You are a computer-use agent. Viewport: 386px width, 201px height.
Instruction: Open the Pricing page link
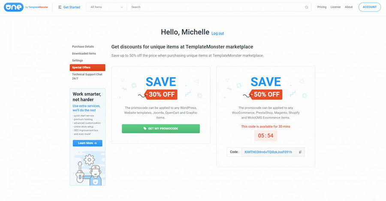tap(322, 7)
